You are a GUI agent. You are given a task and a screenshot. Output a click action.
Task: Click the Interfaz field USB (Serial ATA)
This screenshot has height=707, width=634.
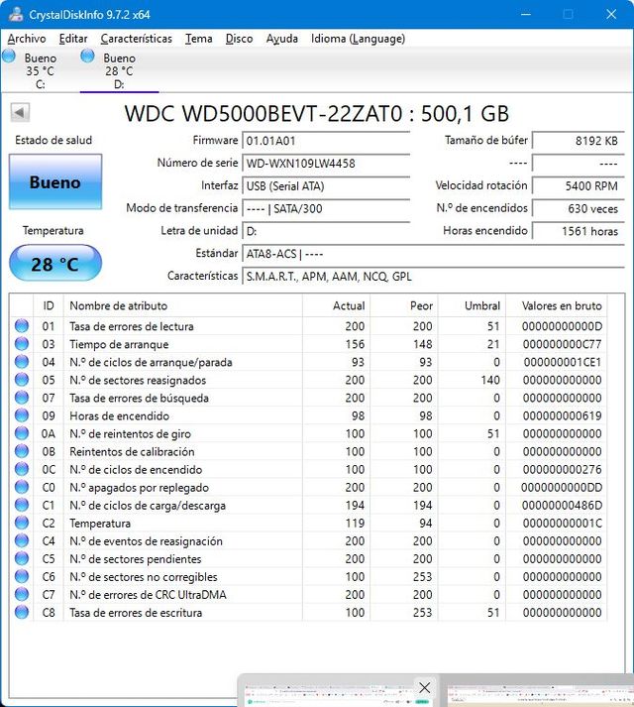point(326,185)
